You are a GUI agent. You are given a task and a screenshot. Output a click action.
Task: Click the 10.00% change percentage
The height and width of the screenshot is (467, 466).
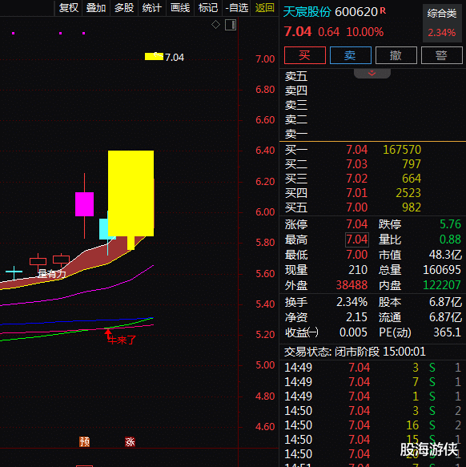pos(365,32)
